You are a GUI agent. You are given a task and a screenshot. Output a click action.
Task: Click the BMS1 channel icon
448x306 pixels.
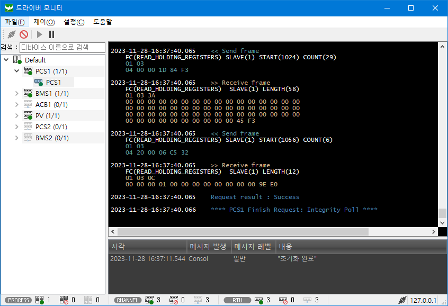click(x=28, y=93)
